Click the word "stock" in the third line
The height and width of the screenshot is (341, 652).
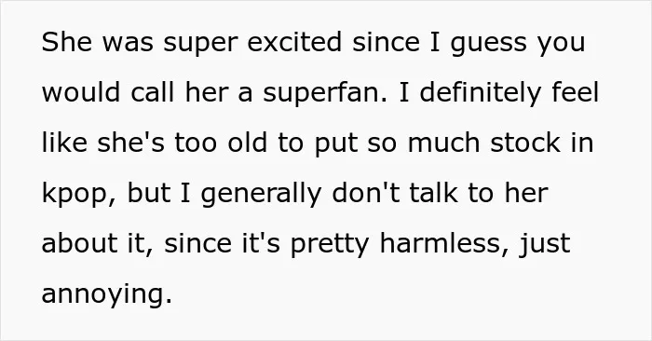pyautogui.click(x=525, y=143)
